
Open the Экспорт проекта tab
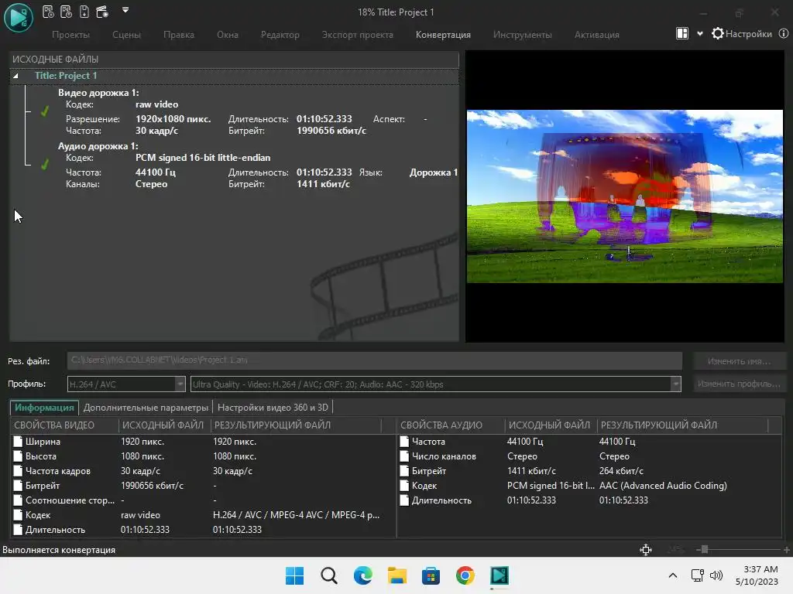[358, 35]
